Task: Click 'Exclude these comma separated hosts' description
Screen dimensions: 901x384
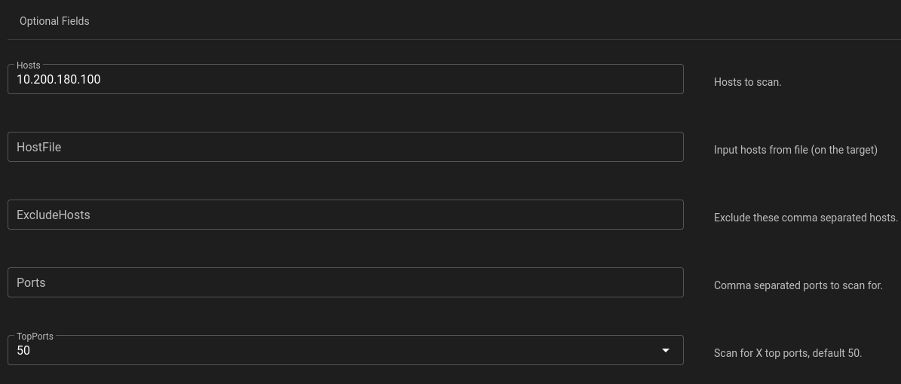Action: [805, 218]
